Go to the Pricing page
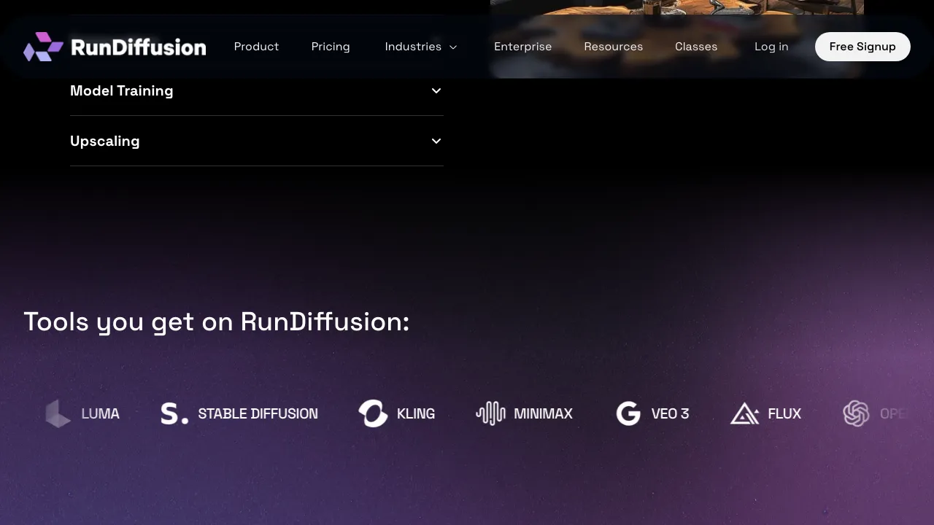The height and width of the screenshot is (525, 934). [x=331, y=46]
